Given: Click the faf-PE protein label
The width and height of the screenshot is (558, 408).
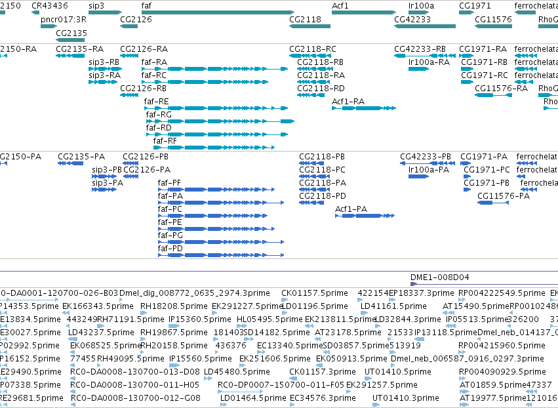Looking at the screenshot, I should point(170,222).
